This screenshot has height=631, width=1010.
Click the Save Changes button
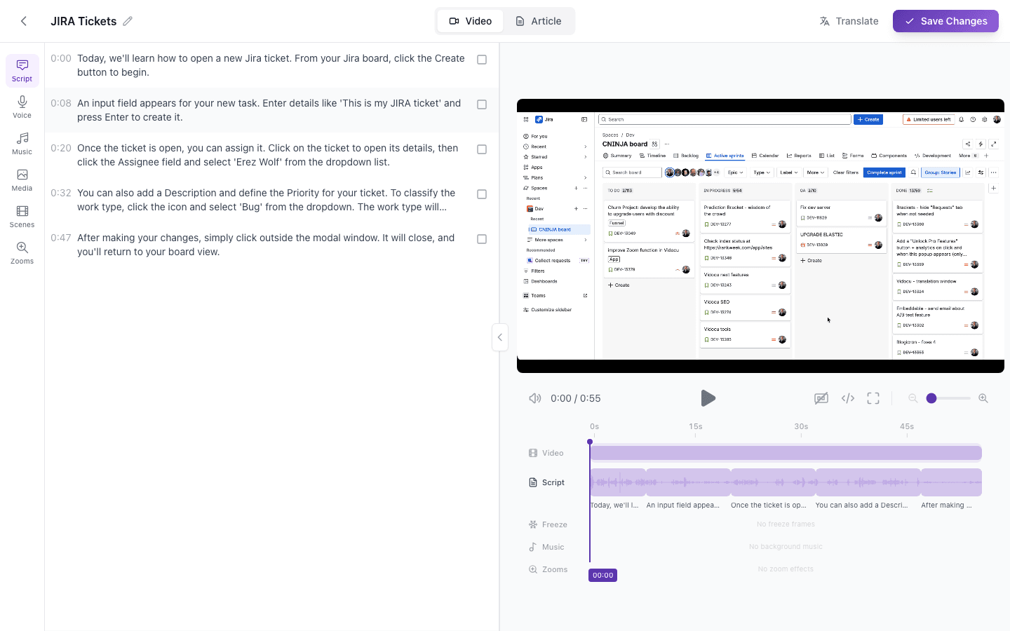pos(945,21)
